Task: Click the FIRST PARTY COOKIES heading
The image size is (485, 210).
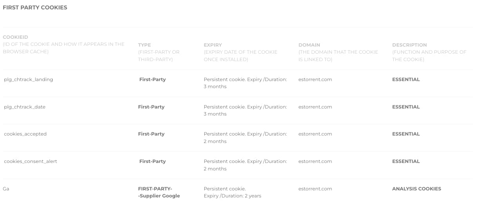Action: pyautogui.click(x=35, y=7)
